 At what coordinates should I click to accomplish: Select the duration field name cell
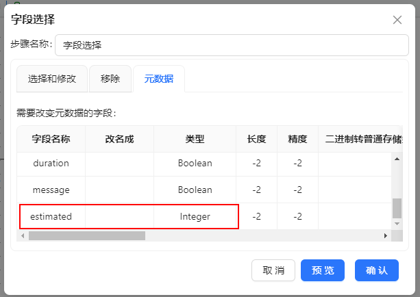51,164
